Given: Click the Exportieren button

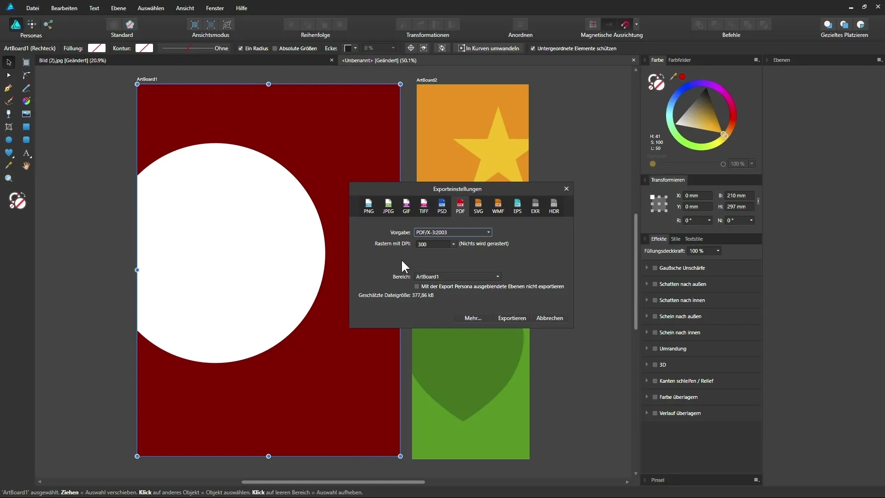Looking at the screenshot, I should click(x=512, y=318).
